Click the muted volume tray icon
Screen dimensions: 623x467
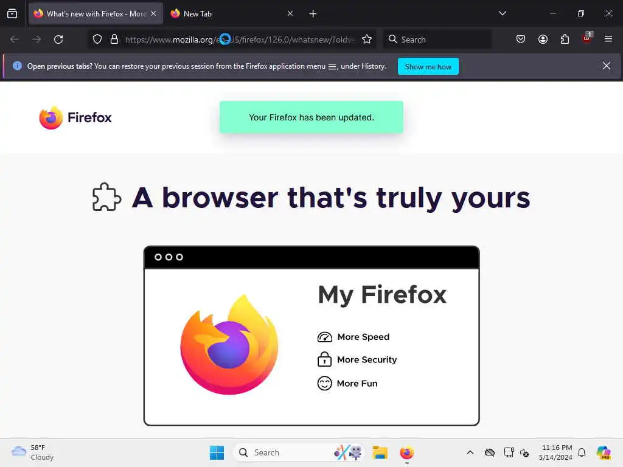[524, 452]
